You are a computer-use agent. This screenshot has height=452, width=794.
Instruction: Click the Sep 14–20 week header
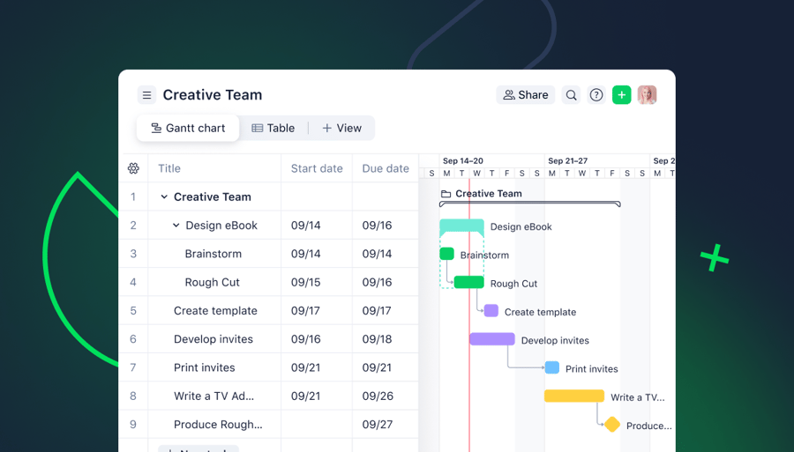463,160
